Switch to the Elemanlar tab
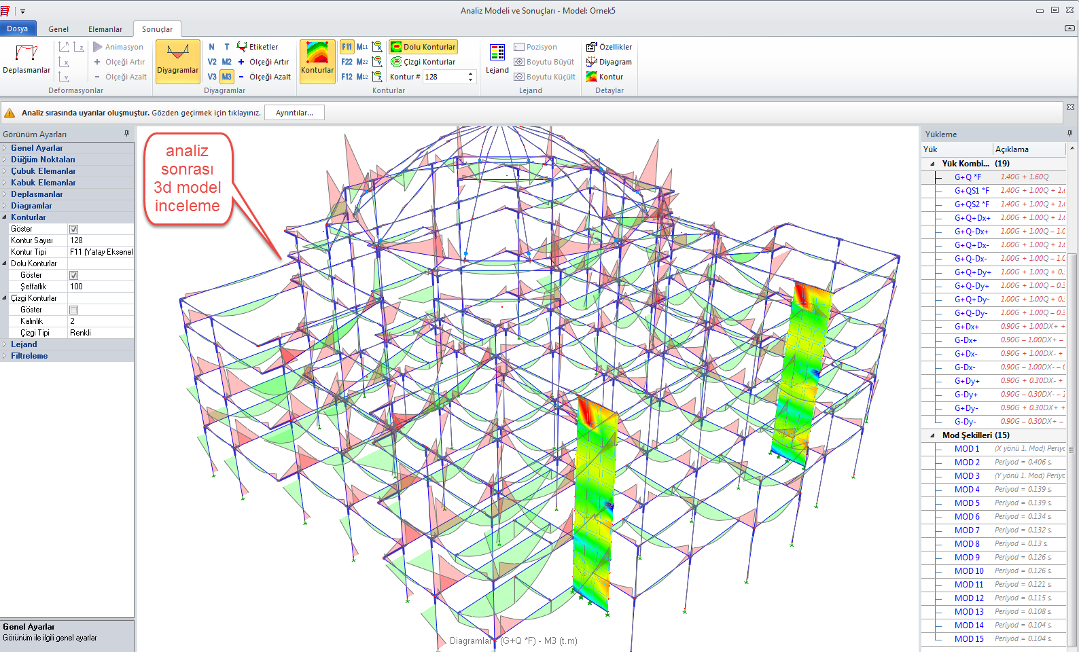Image resolution: width=1079 pixels, height=652 pixels. (x=105, y=29)
